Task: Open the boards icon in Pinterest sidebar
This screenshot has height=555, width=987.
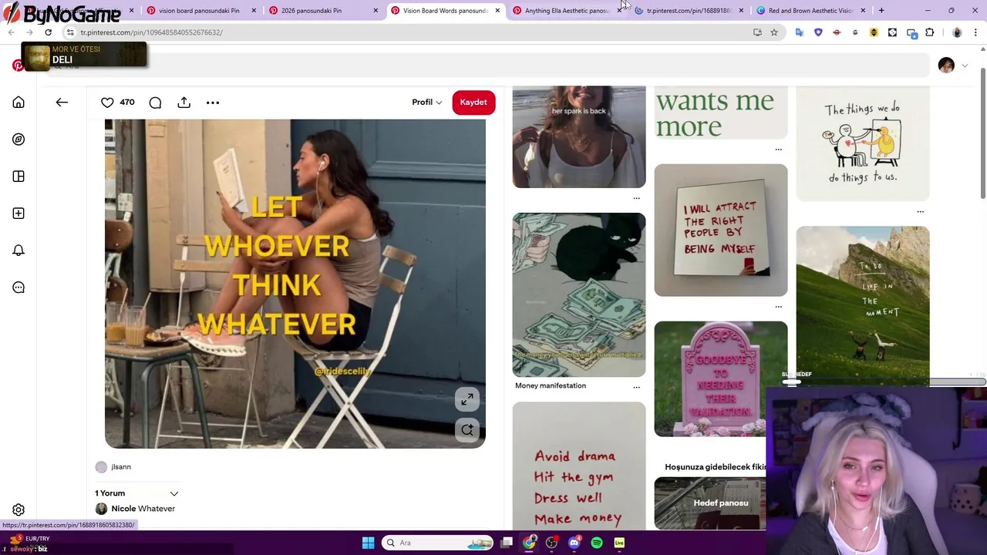Action: (x=19, y=177)
